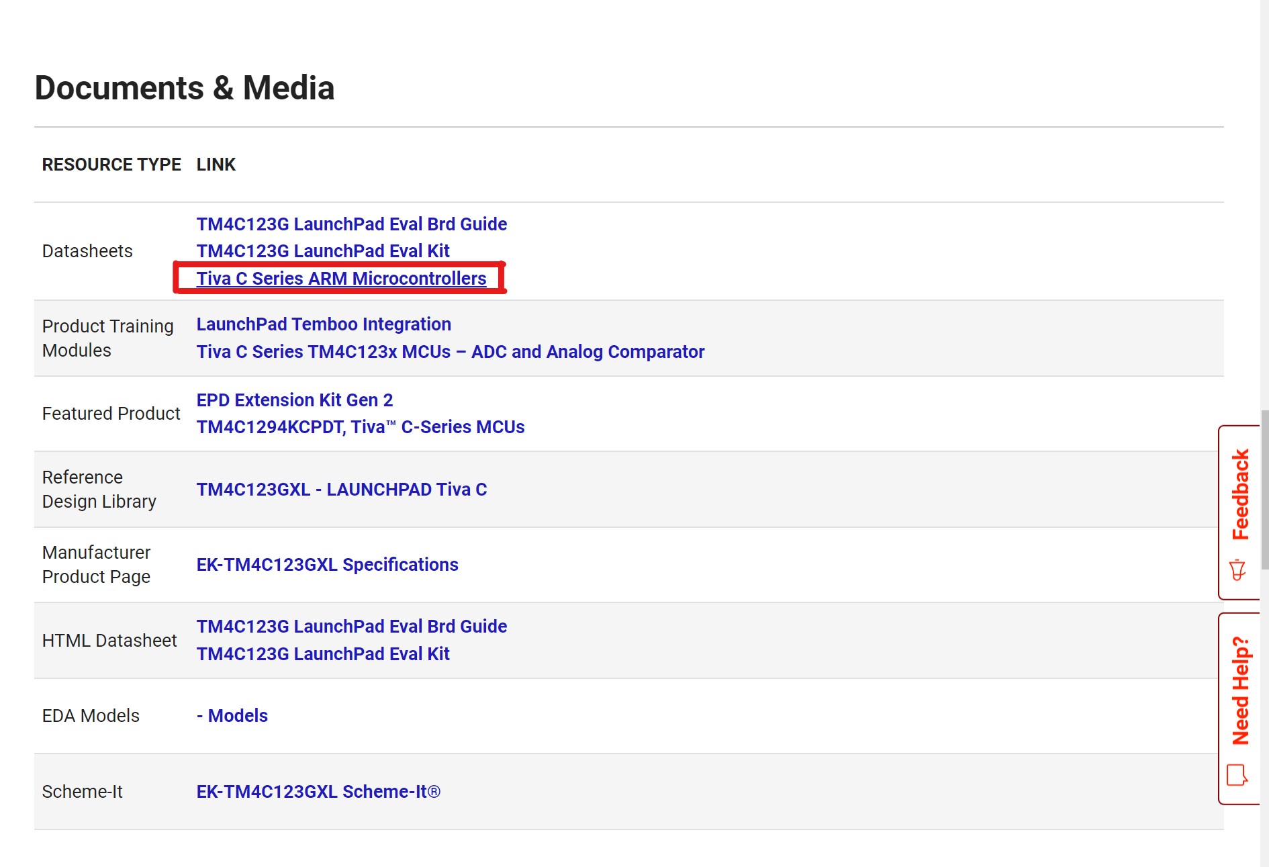Open the HTML datasheet Eval Brd Guide
The image size is (1269, 867).
click(351, 626)
